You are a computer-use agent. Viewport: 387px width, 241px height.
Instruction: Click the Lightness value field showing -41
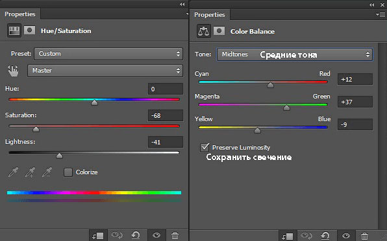166,142
